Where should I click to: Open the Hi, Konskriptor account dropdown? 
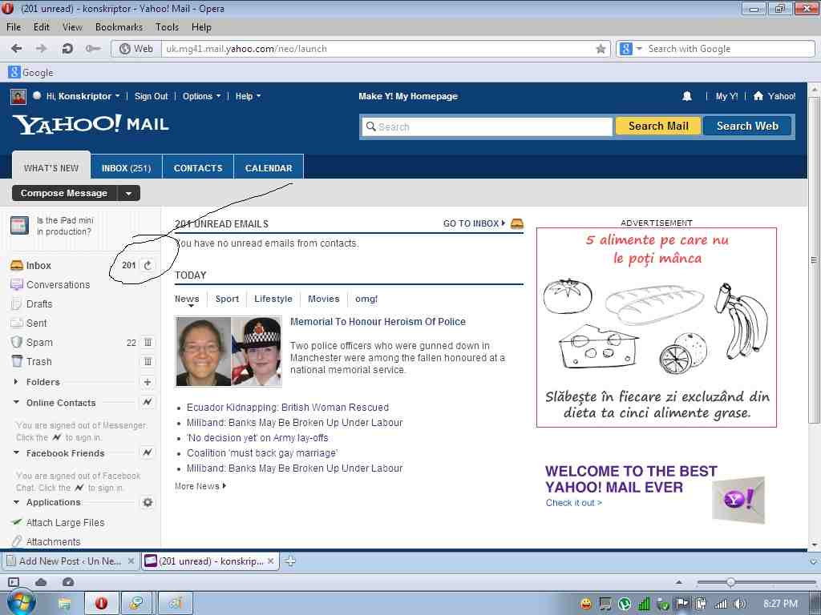(x=83, y=96)
